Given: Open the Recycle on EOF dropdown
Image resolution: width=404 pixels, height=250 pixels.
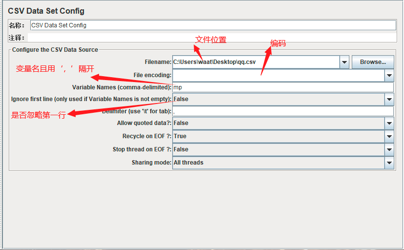Looking at the screenshot, I should pyautogui.click(x=389, y=136).
